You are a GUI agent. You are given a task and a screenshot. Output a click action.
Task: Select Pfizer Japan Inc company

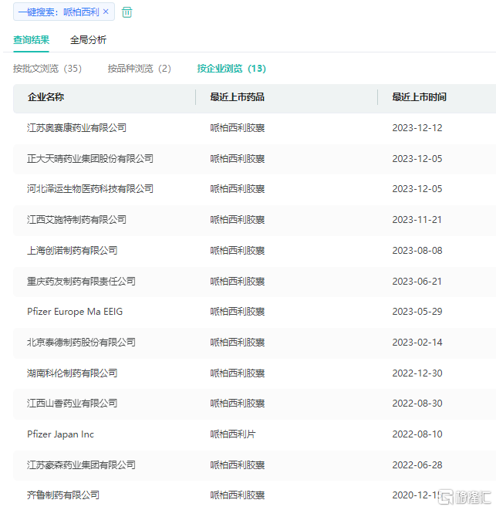[x=60, y=434]
